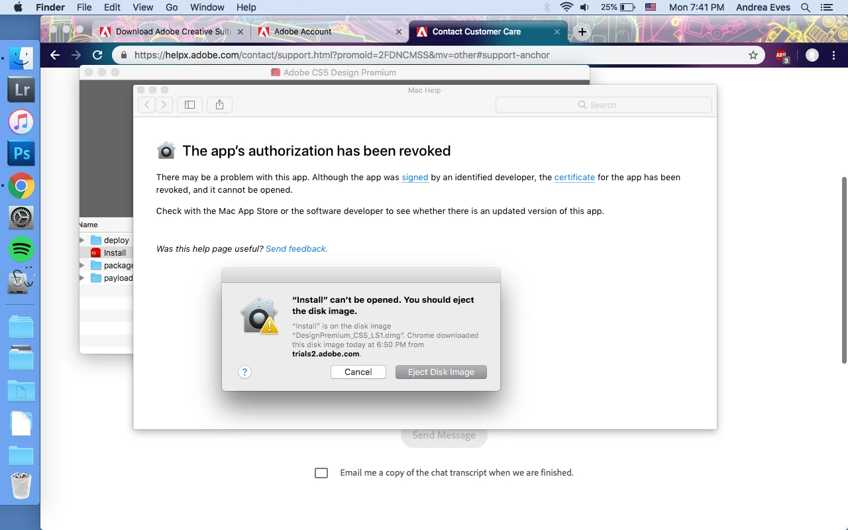Open Notification Center icon
Viewport: 848px width, 530px height.
click(x=826, y=7)
